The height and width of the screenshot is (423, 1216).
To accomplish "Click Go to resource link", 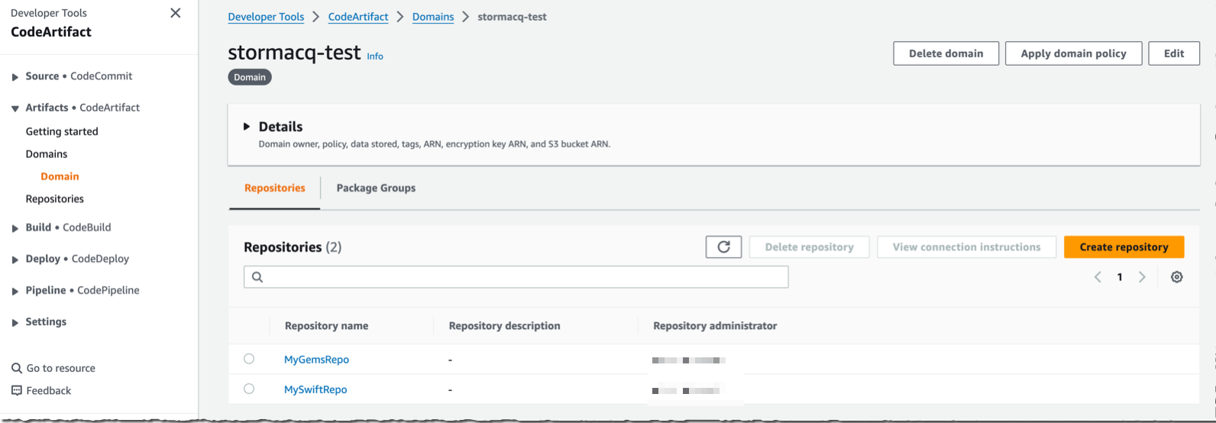I will pyautogui.click(x=61, y=368).
